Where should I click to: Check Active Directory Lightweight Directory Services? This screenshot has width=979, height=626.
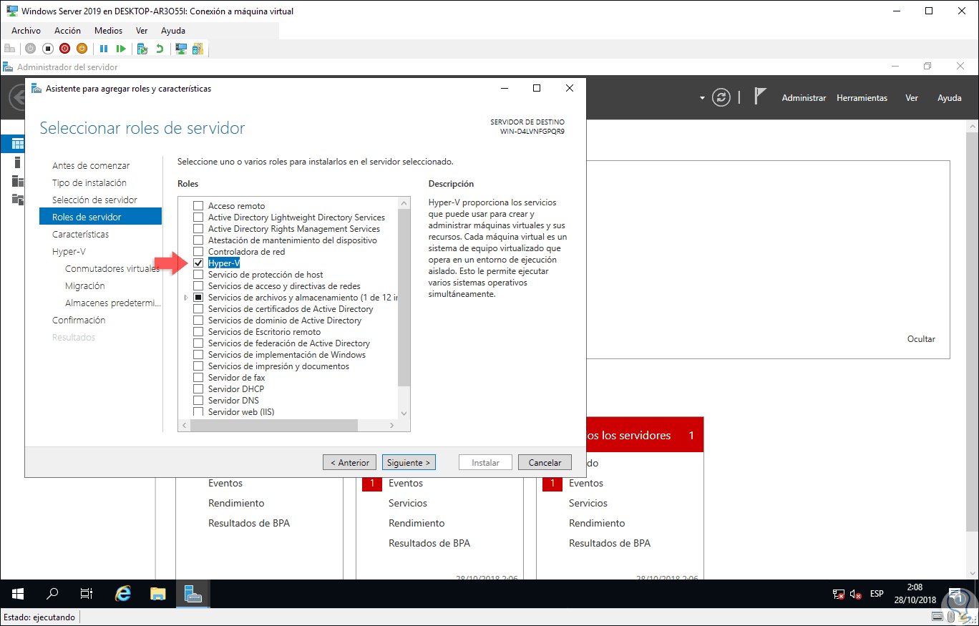click(x=198, y=217)
